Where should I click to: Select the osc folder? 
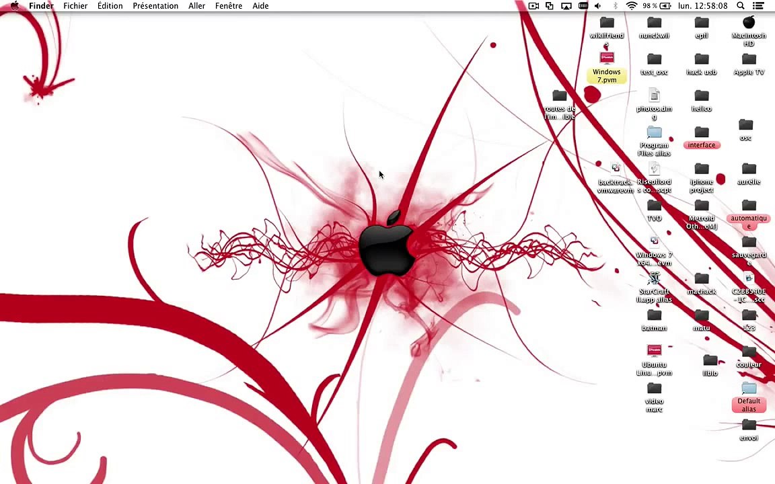click(746, 125)
